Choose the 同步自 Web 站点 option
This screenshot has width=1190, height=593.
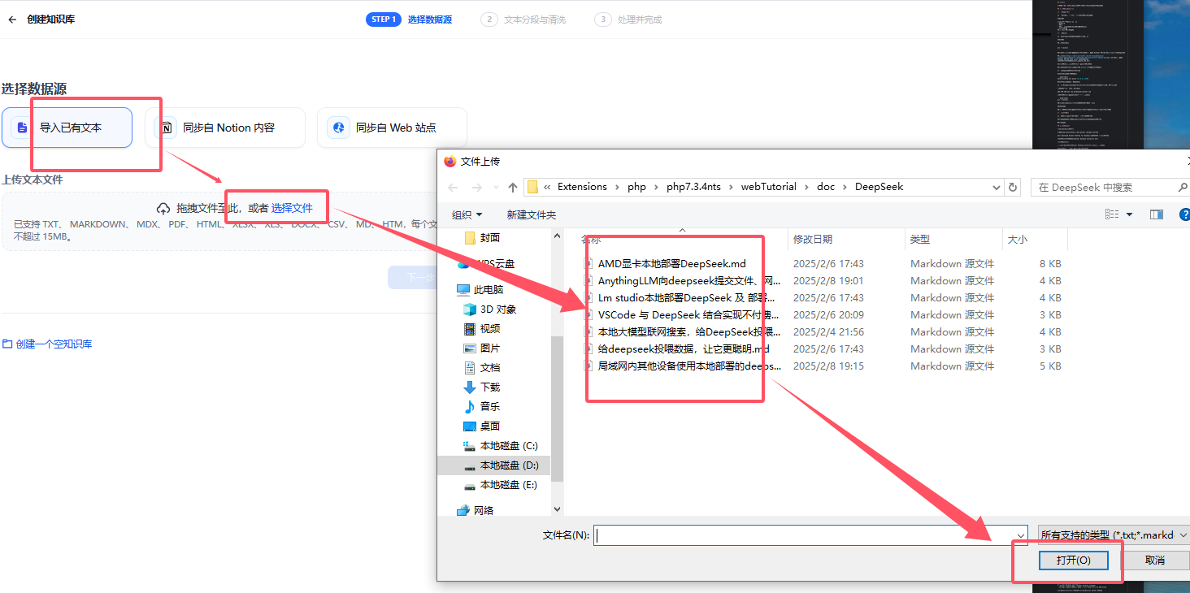point(392,128)
